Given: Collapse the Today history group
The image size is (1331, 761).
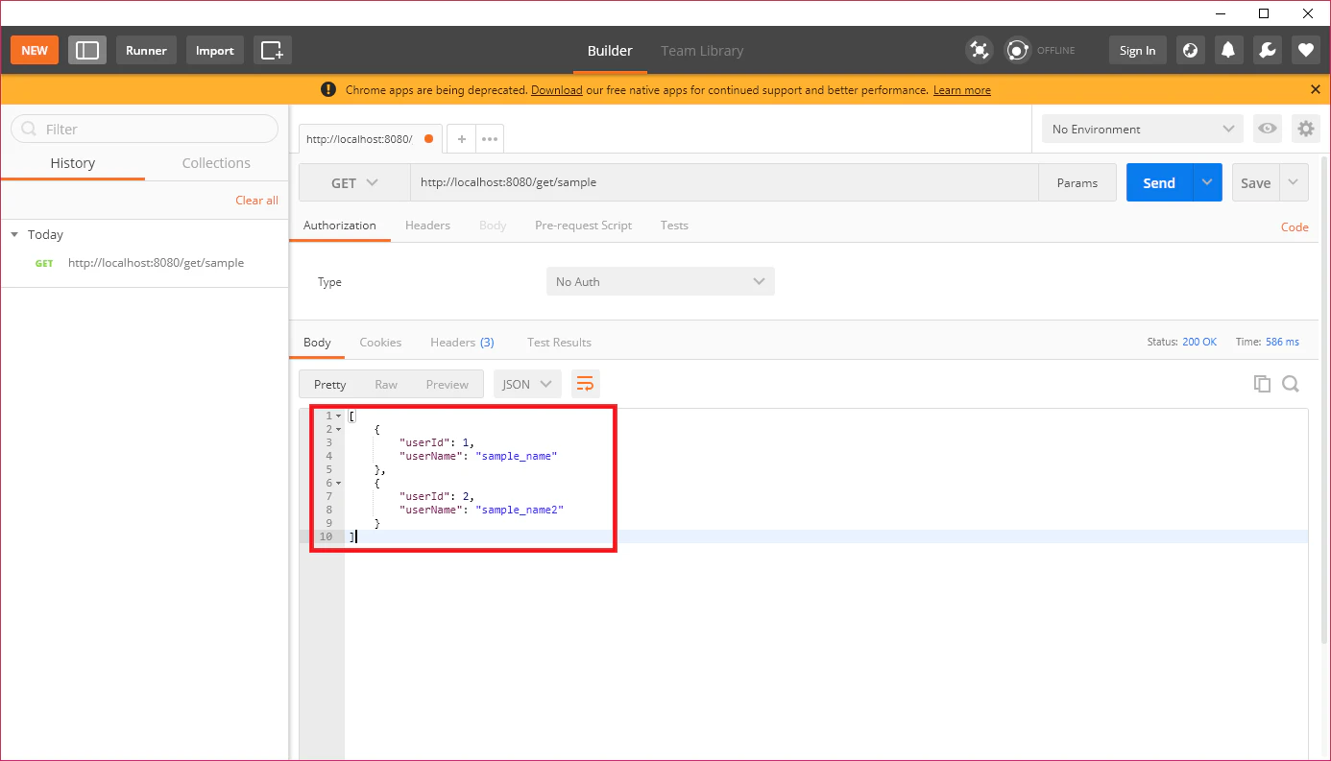Looking at the screenshot, I should coord(14,234).
